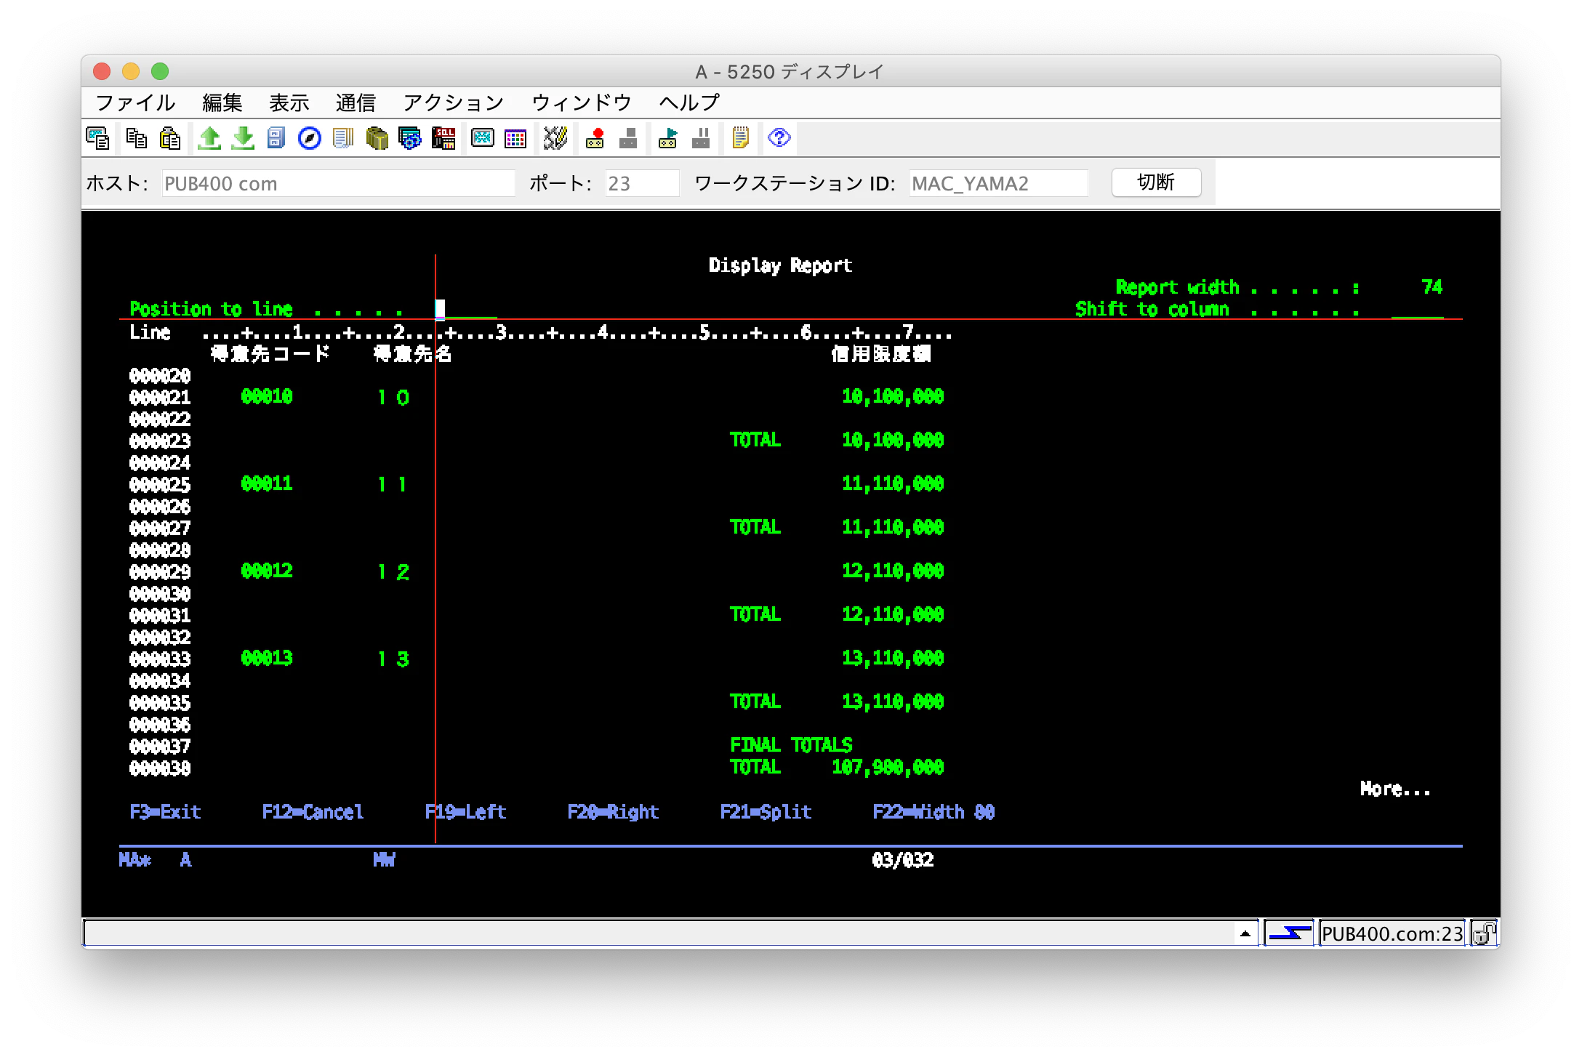The image size is (1582, 1057).
Task: Click the print screen icon in toolbar
Action: point(98,138)
